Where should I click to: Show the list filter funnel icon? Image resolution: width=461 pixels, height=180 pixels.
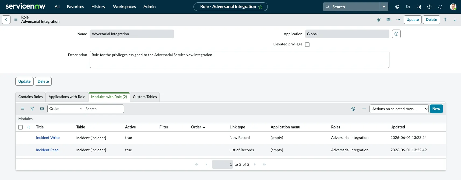click(x=32, y=109)
